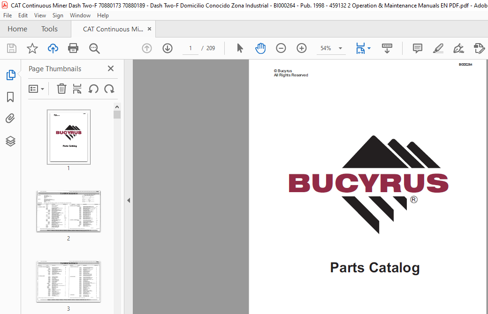The image size is (488, 314).
Task: Go to next page arrow
Action: click(168, 48)
